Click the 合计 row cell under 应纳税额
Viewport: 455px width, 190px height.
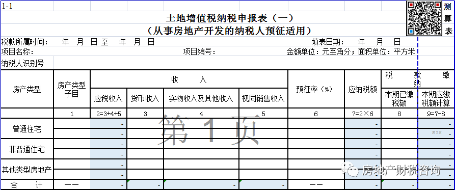(363, 184)
